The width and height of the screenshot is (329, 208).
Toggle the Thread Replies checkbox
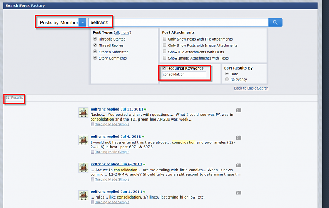[x=95, y=45]
